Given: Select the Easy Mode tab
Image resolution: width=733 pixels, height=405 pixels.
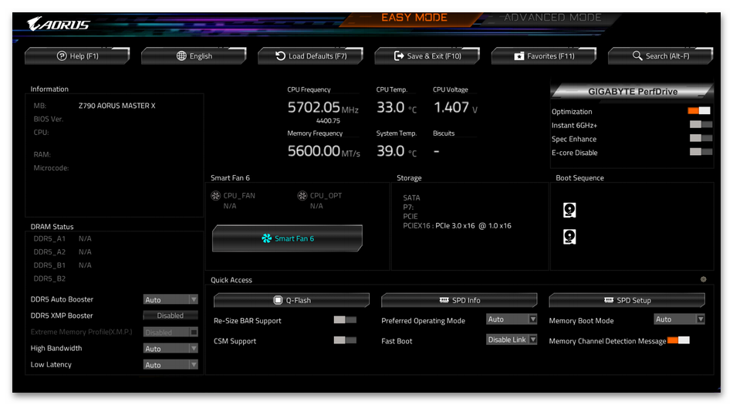Looking at the screenshot, I should (414, 17).
